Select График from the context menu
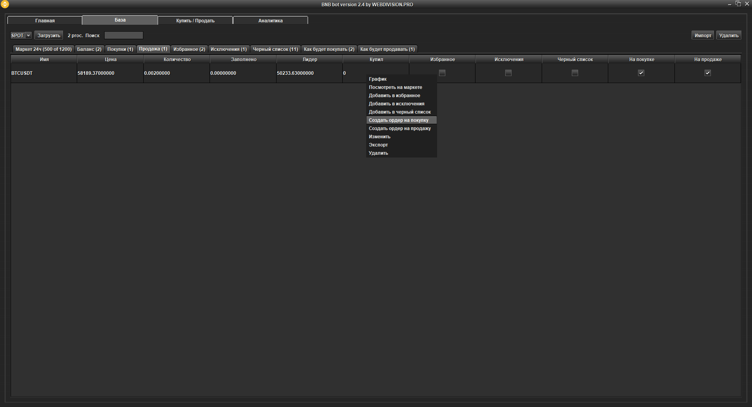This screenshot has height=407, width=752. point(378,79)
